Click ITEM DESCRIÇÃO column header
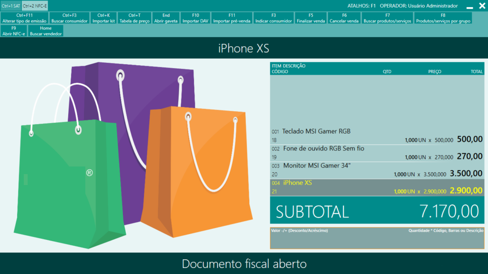488x274 pixels. [x=288, y=66]
